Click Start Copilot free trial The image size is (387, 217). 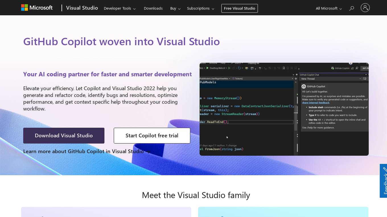(152, 135)
